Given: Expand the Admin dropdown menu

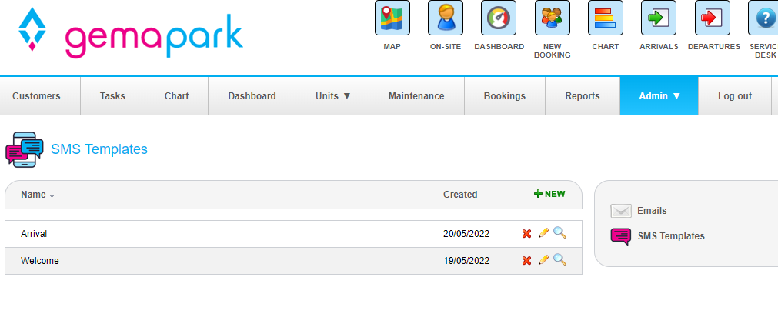Looking at the screenshot, I should coord(659,96).
